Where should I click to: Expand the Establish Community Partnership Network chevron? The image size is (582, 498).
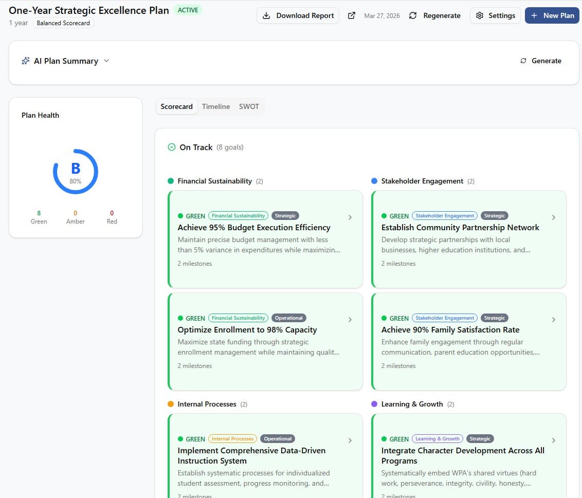click(553, 217)
